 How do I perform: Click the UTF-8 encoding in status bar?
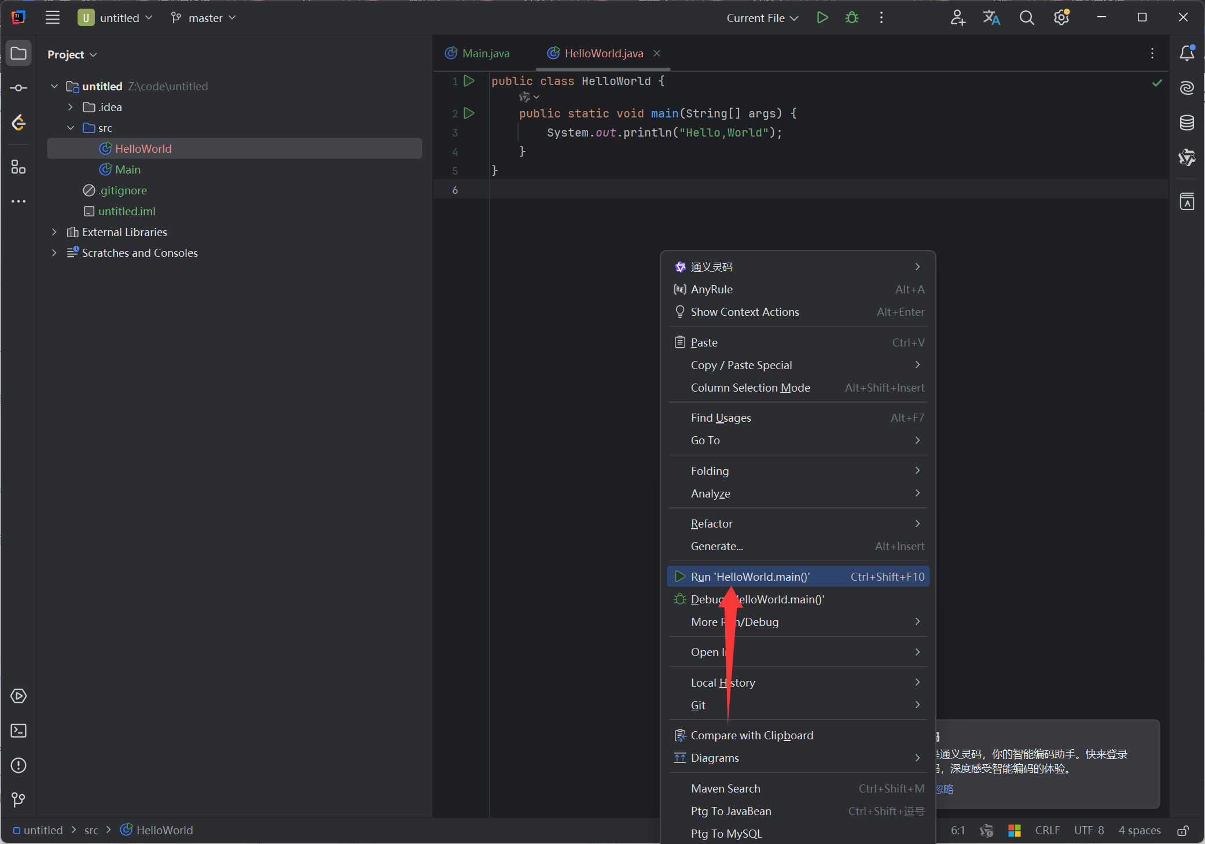point(1089,830)
